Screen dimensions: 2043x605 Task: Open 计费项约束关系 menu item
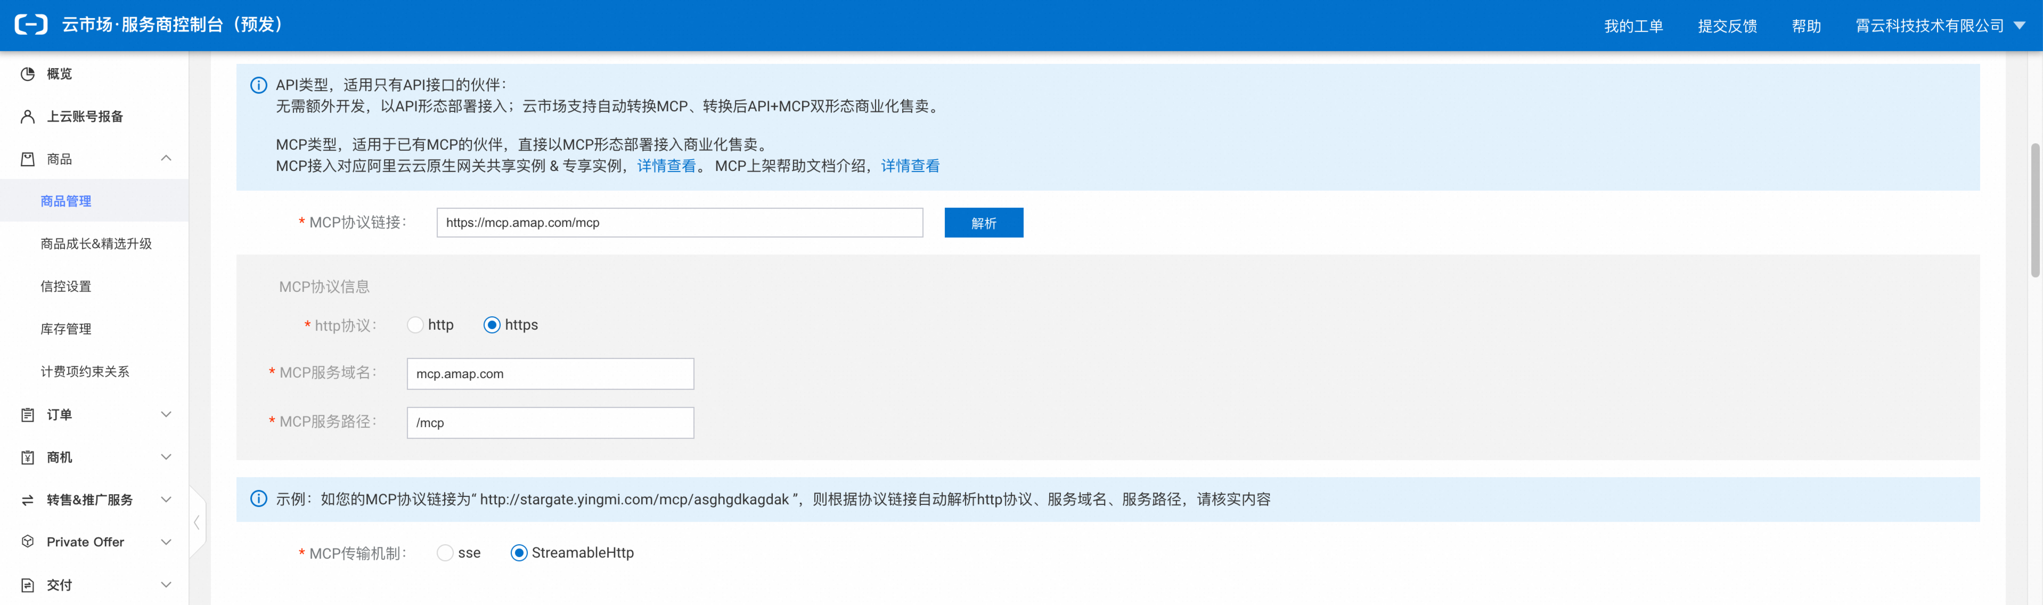(85, 372)
